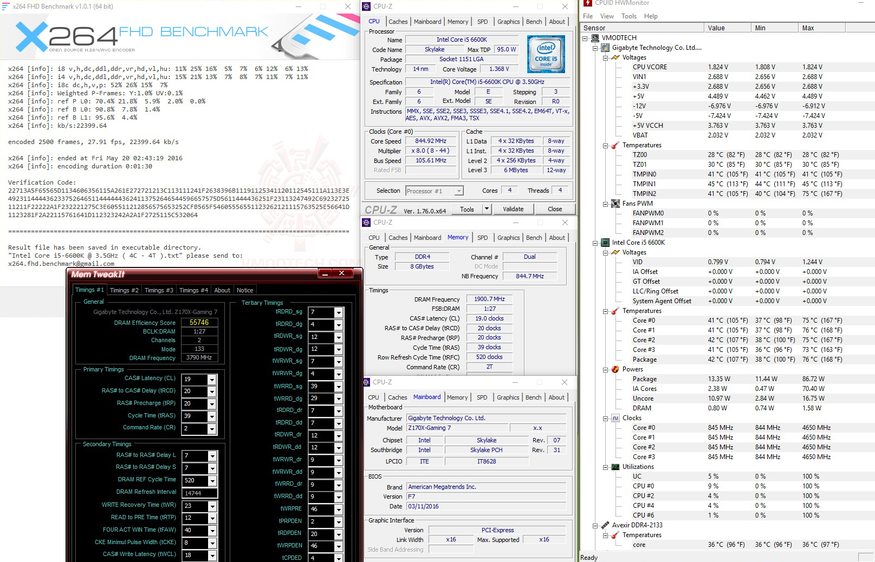Viewport: 875px width, 562px height.
Task: Open the Processor #1 selection dropdown in CPU-Z
Action: 459,191
